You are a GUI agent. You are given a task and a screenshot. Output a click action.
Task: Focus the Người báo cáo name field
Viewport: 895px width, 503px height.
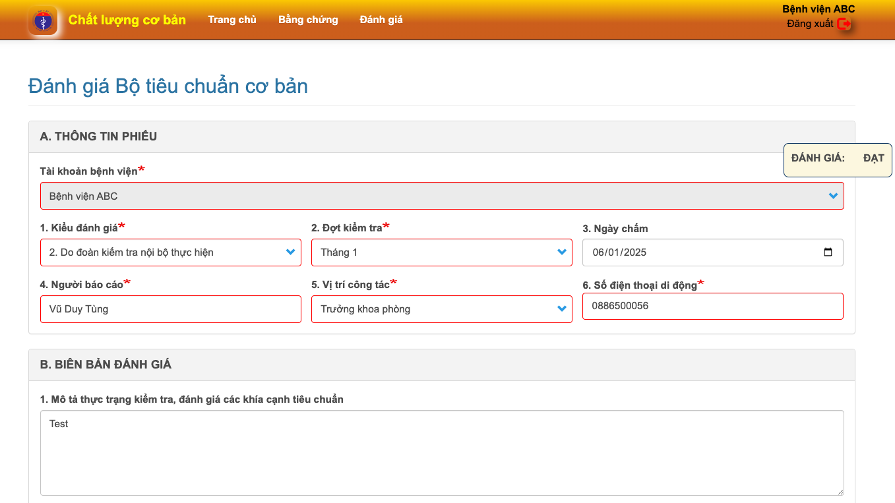[170, 309]
